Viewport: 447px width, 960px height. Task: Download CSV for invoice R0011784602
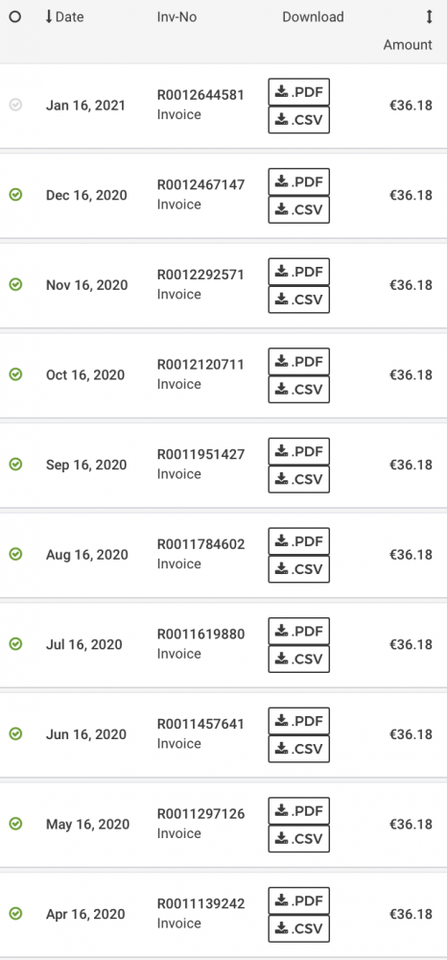pos(299,569)
